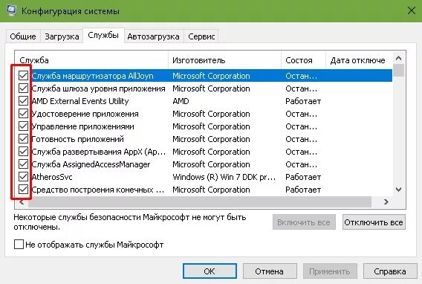The image size is (422, 284).
Task: Confirm with the OK button
Action: pyautogui.click(x=210, y=271)
